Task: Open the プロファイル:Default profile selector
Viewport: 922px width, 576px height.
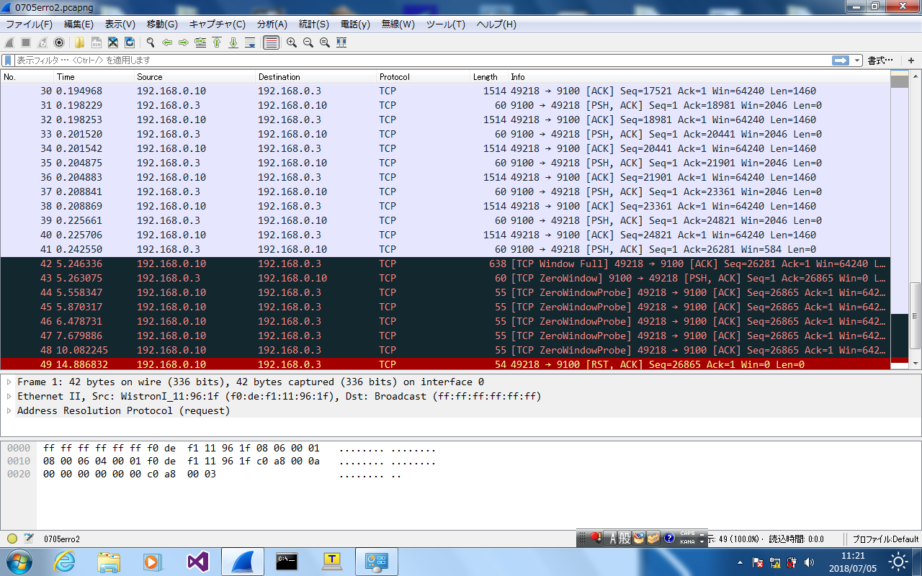Action: [x=885, y=539]
